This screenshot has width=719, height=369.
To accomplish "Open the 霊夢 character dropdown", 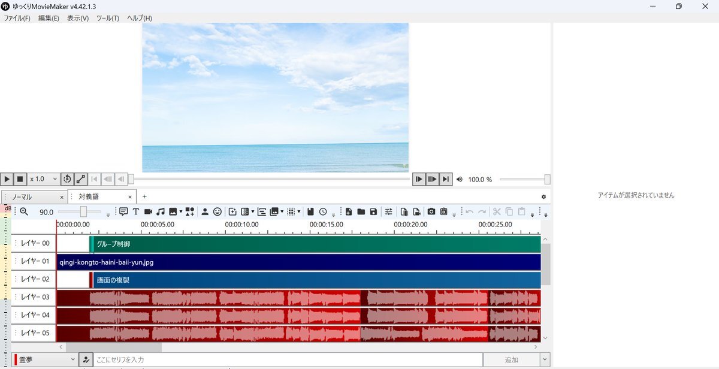I will 46,360.
